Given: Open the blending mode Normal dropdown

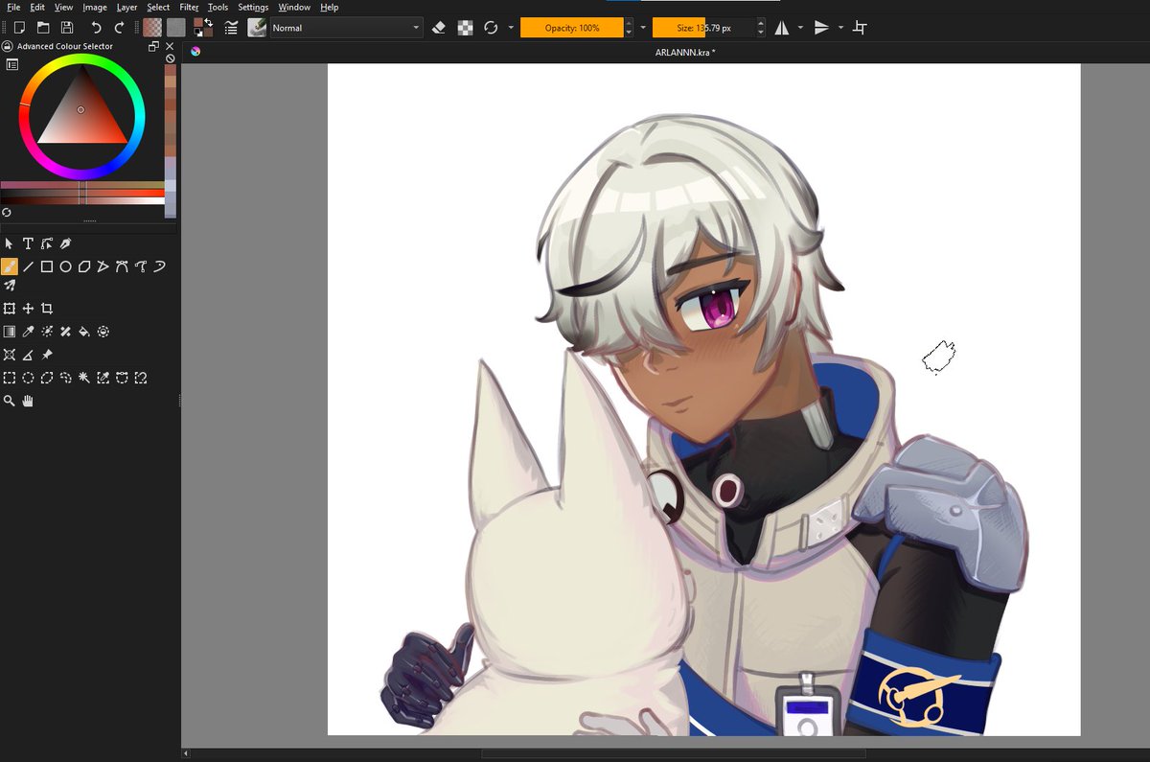Looking at the screenshot, I should tap(346, 28).
